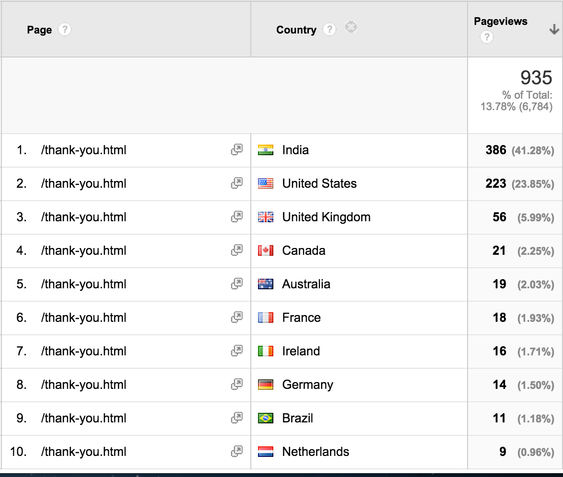Click the Pageviews help question mark
Image resolution: width=563 pixels, height=477 pixels.
tap(486, 37)
